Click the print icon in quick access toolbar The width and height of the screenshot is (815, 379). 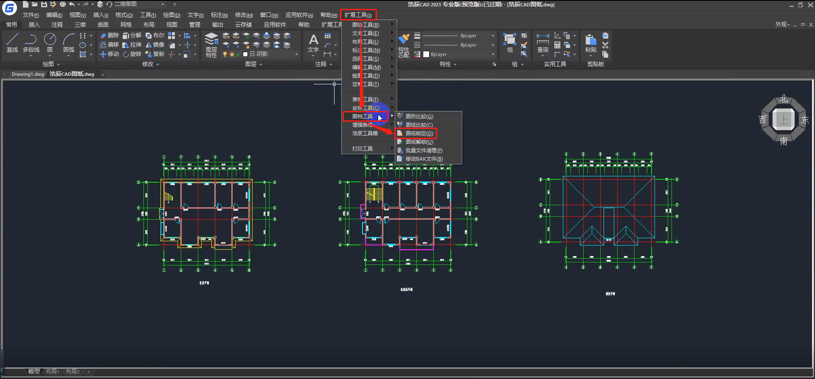coord(63,4)
